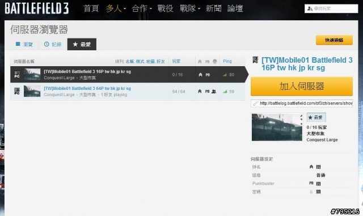Click BF3 PC icon beside details title
Screen dimensions: 363x216
click(255, 61)
